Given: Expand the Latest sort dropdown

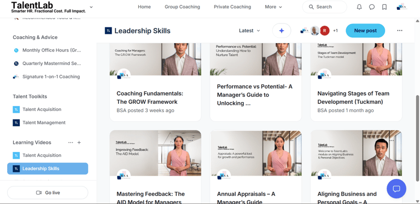Looking at the screenshot, I should click(x=249, y=31).
